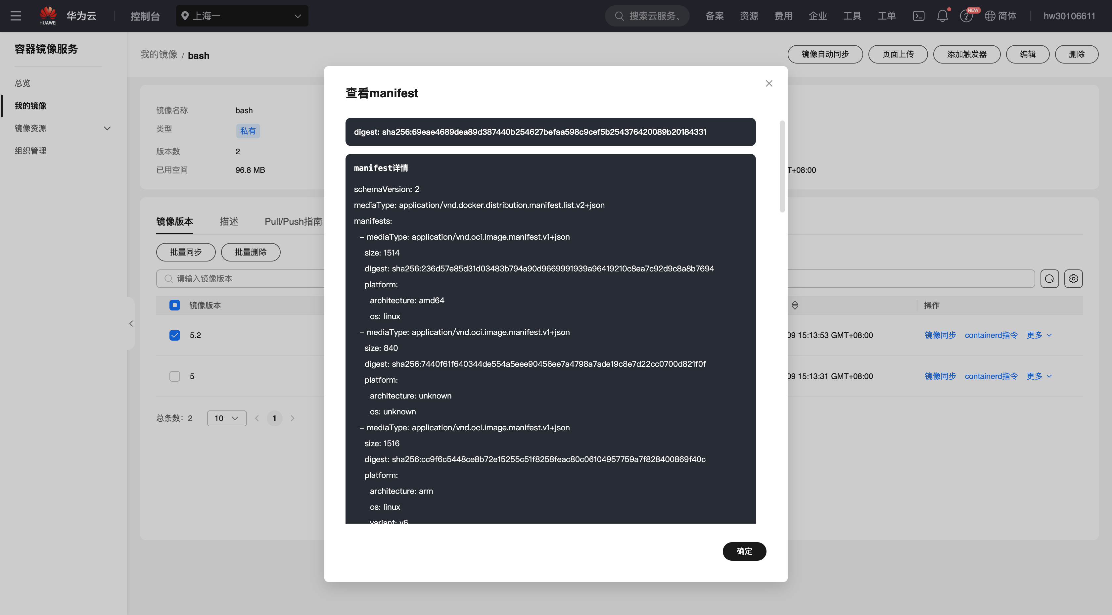Click containerd指令 link for version 5
This screenshot has height=615, width=1112.
pos(991,376)
